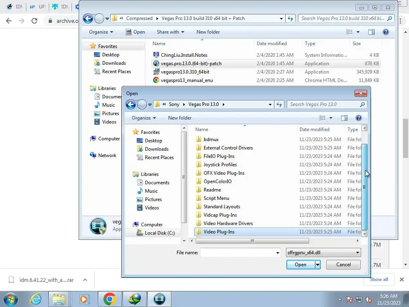Open Google Chrome from the taskbar
Screen dimensions: 409x307
click(x=109, y=299)
